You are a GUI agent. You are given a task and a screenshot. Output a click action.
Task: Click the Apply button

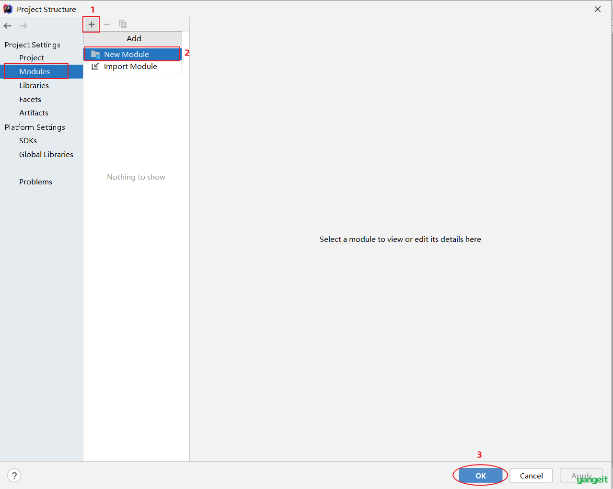(x=581, y=476)
